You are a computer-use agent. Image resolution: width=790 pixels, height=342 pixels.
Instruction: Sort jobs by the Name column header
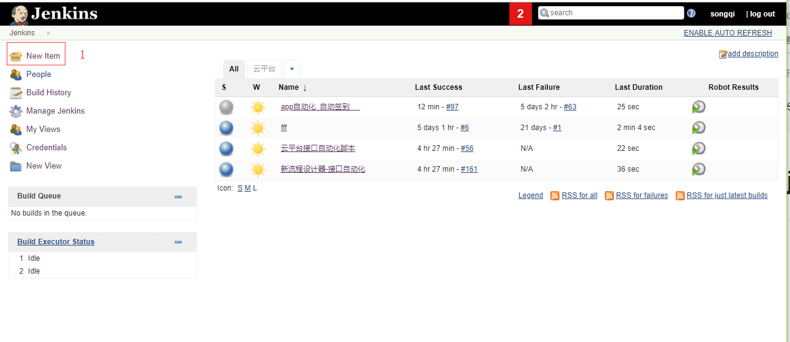[x=292, y=87]
